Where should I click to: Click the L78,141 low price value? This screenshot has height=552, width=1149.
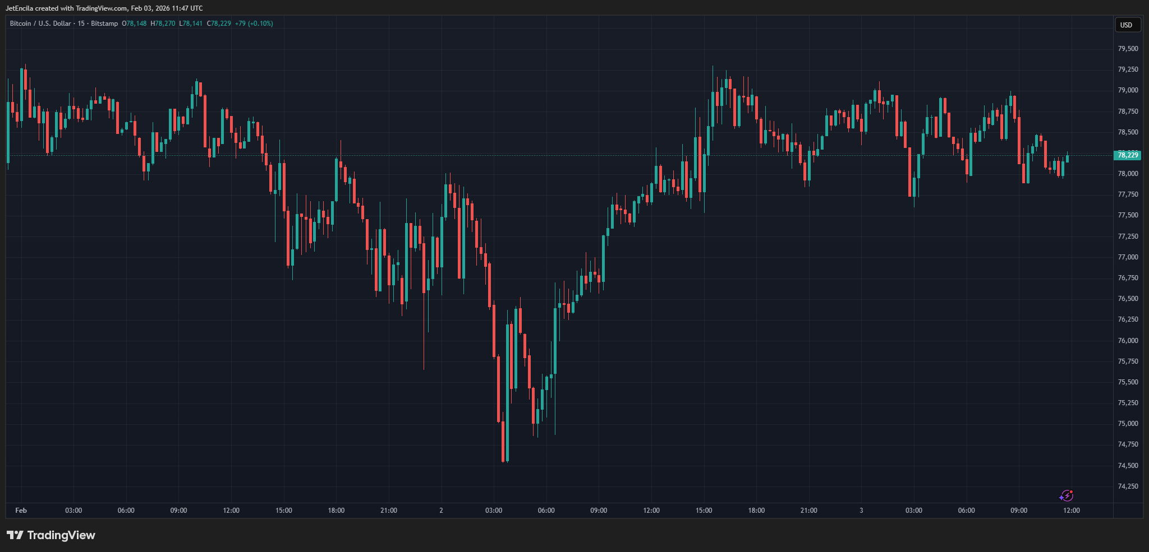[191, 24]
